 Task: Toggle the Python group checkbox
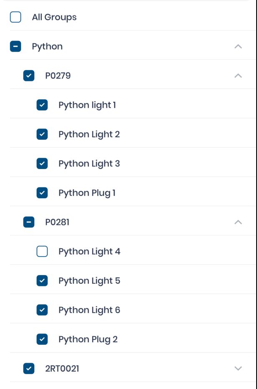15,46
